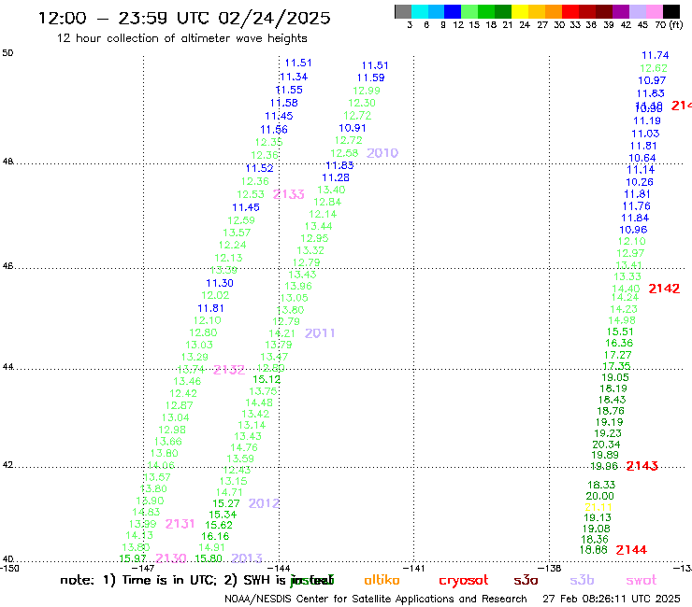Click the title '12:00 – 23:59 UTC 02/24/2025'
This screenshot has width=692, height=607.
point(184,18)
